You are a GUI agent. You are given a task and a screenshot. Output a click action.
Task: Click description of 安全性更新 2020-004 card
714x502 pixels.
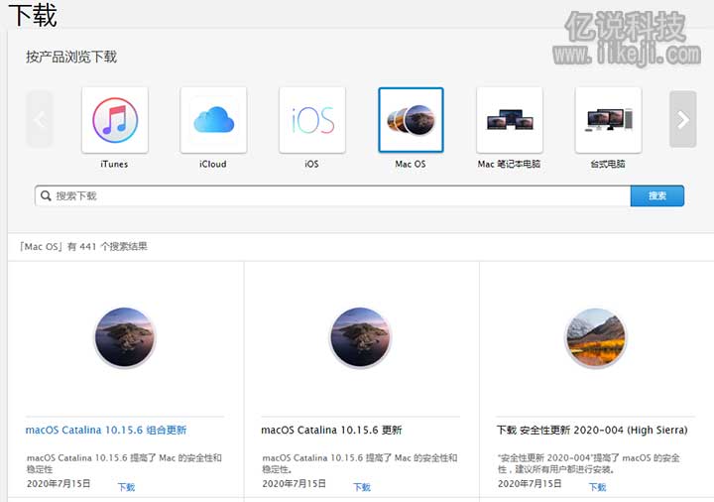589,463
